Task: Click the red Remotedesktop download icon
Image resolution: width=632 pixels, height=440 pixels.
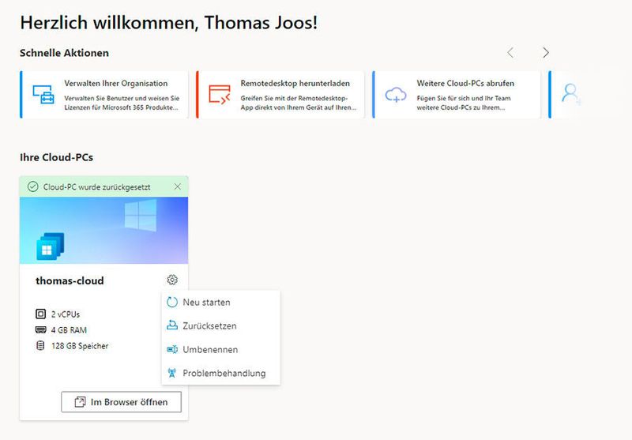Action: click(x=220, y=95)
